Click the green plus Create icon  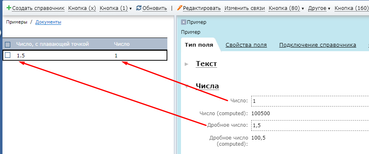(x=9, y=8)
